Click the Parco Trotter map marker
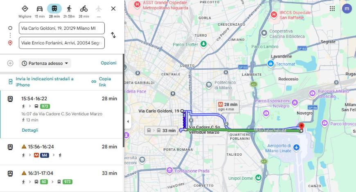The width and height of the screenshot is (356, 192). (203, 44)
